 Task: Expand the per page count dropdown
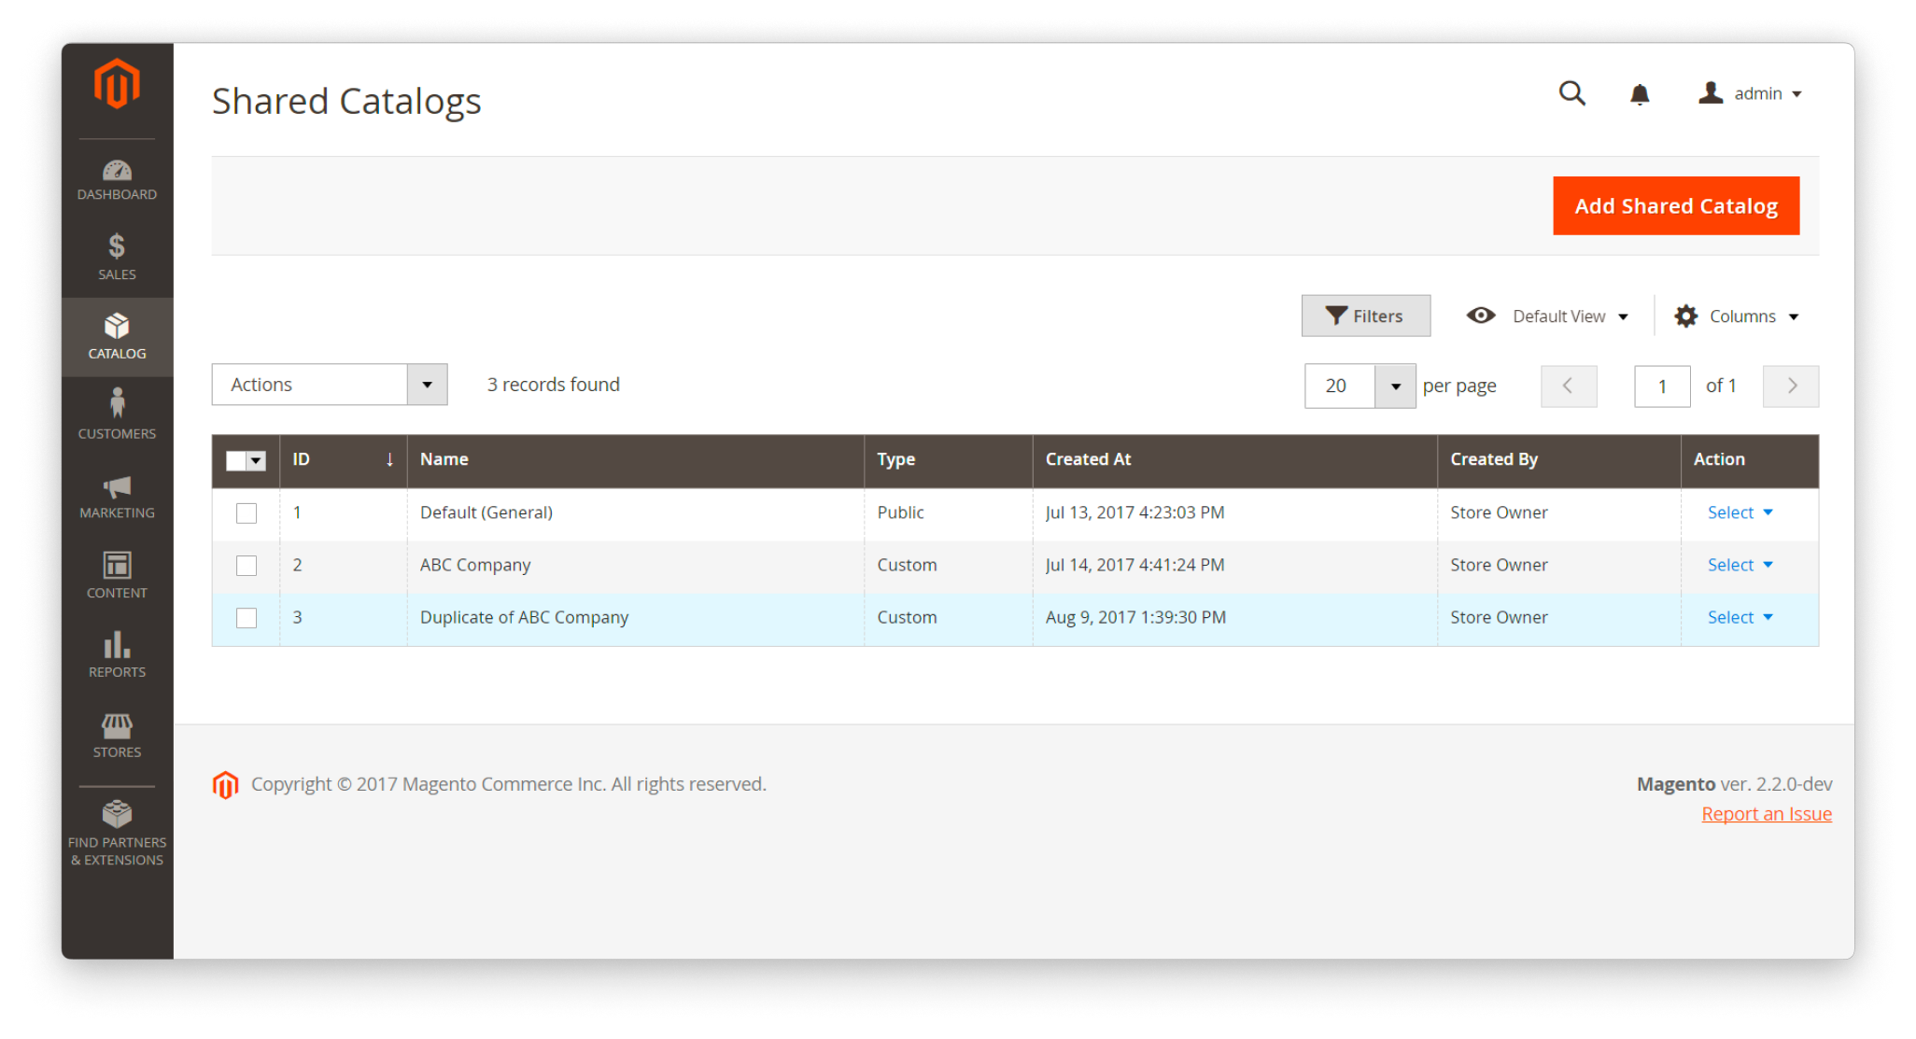(x=1395, y=384)
